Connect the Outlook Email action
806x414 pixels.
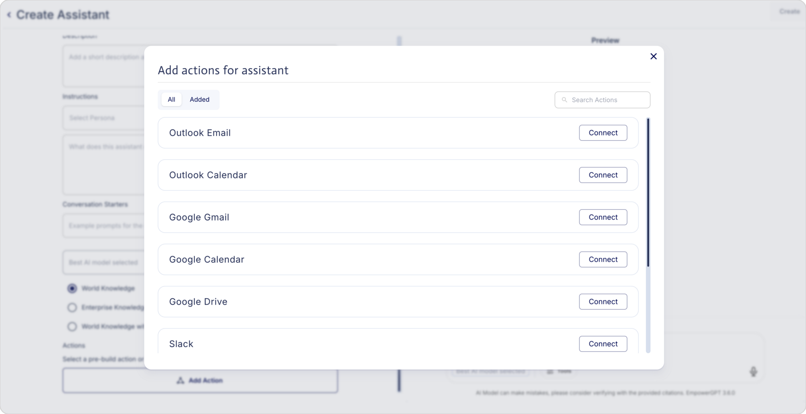click(603, 133)
